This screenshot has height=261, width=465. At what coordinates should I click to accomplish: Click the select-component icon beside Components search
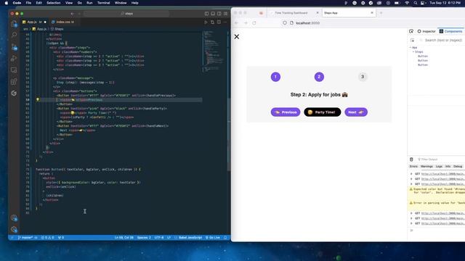tap(413, 40)
